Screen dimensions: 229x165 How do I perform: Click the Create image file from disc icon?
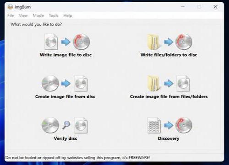65,83
